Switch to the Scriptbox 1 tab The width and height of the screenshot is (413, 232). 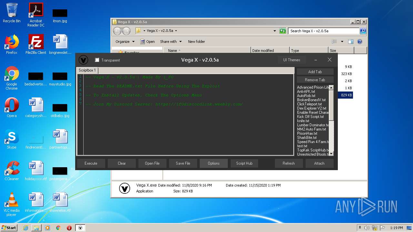87,70
